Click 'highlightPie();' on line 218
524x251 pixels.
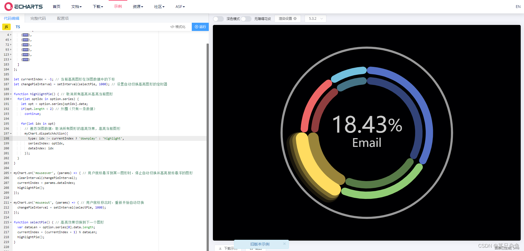pos(31,237)
